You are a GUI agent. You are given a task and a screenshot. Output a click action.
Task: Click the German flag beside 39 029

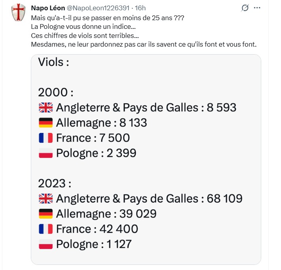click(x=46, y=214)
